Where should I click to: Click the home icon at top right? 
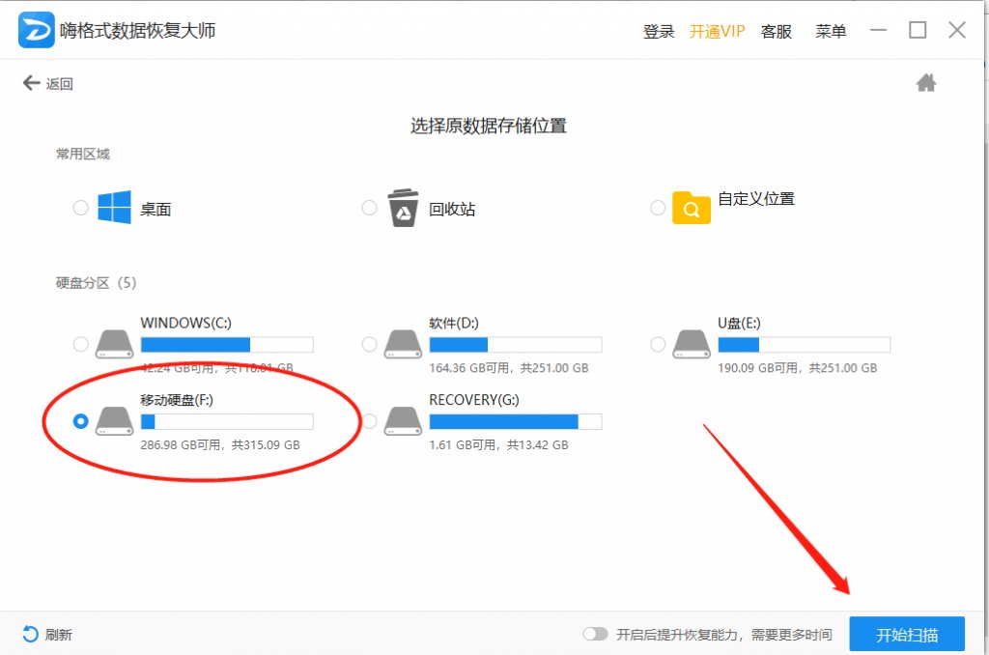[x=926, y=83]
